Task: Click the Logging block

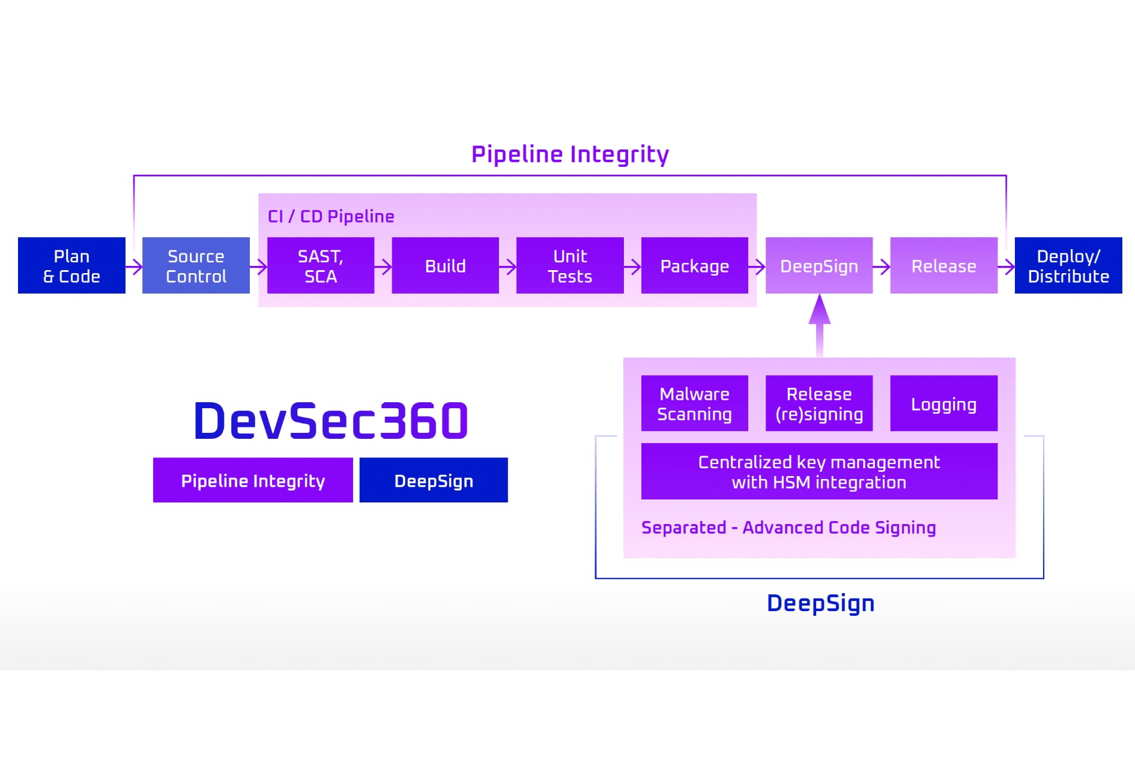Action: 943,403
